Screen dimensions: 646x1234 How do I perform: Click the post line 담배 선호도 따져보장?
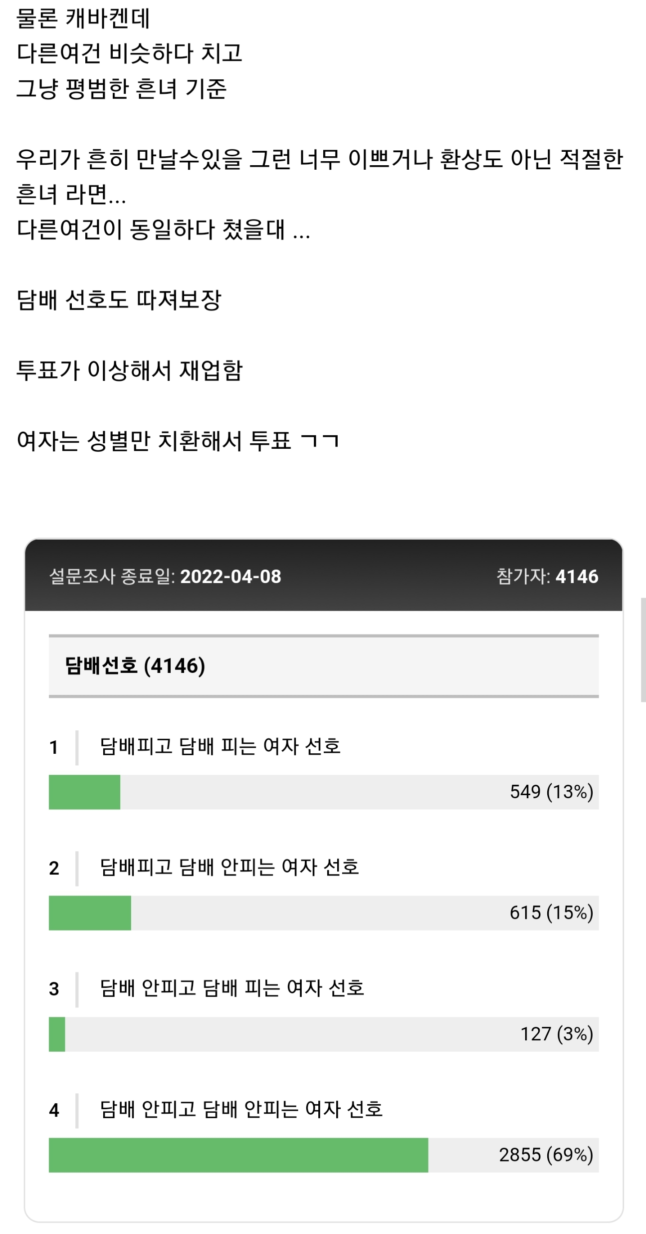coord(119,300)
